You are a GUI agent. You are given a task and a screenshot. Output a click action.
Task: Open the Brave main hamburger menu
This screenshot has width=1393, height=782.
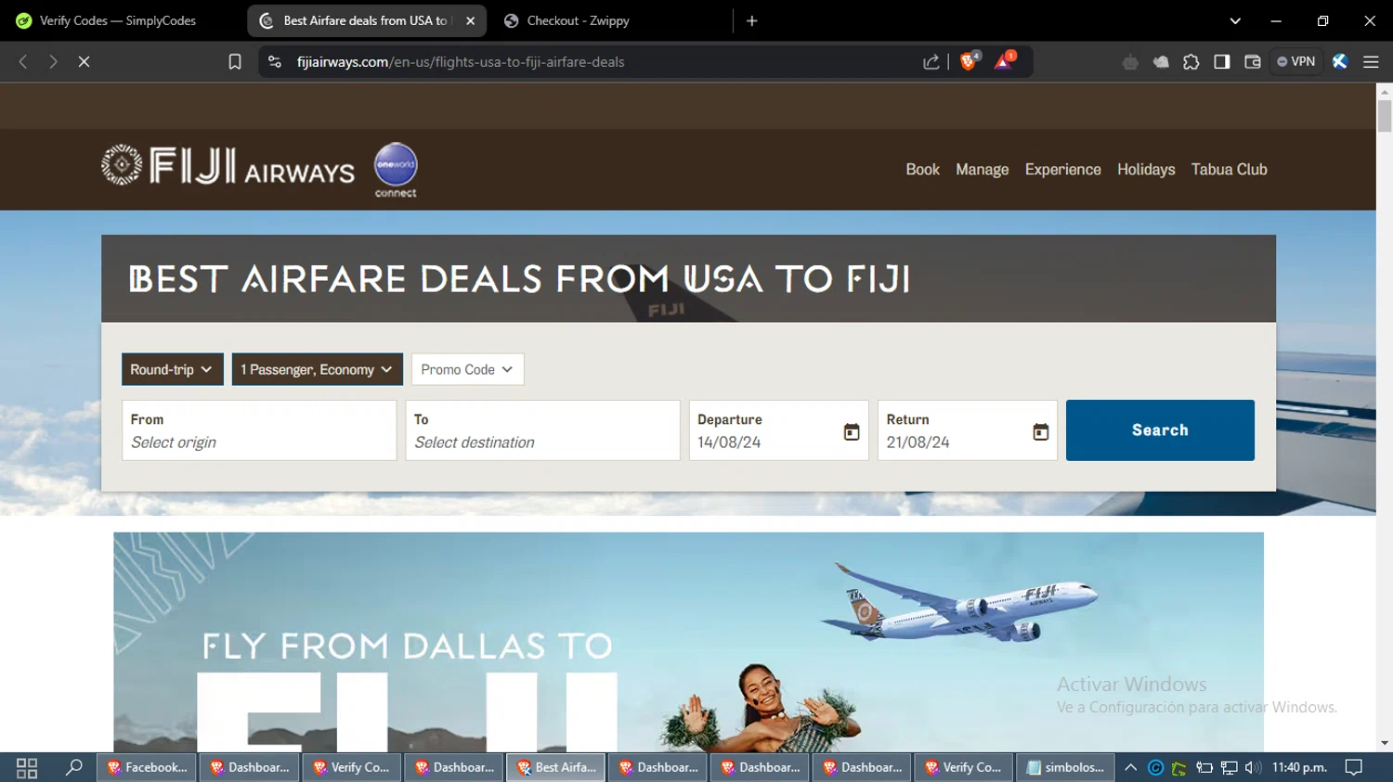(1371, 61)
